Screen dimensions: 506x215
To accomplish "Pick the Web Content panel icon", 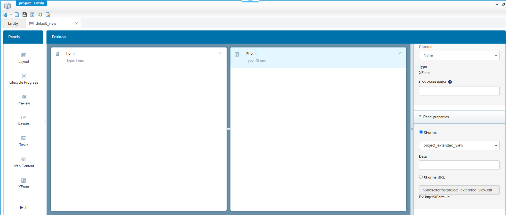I will click(x=24, y=159).
